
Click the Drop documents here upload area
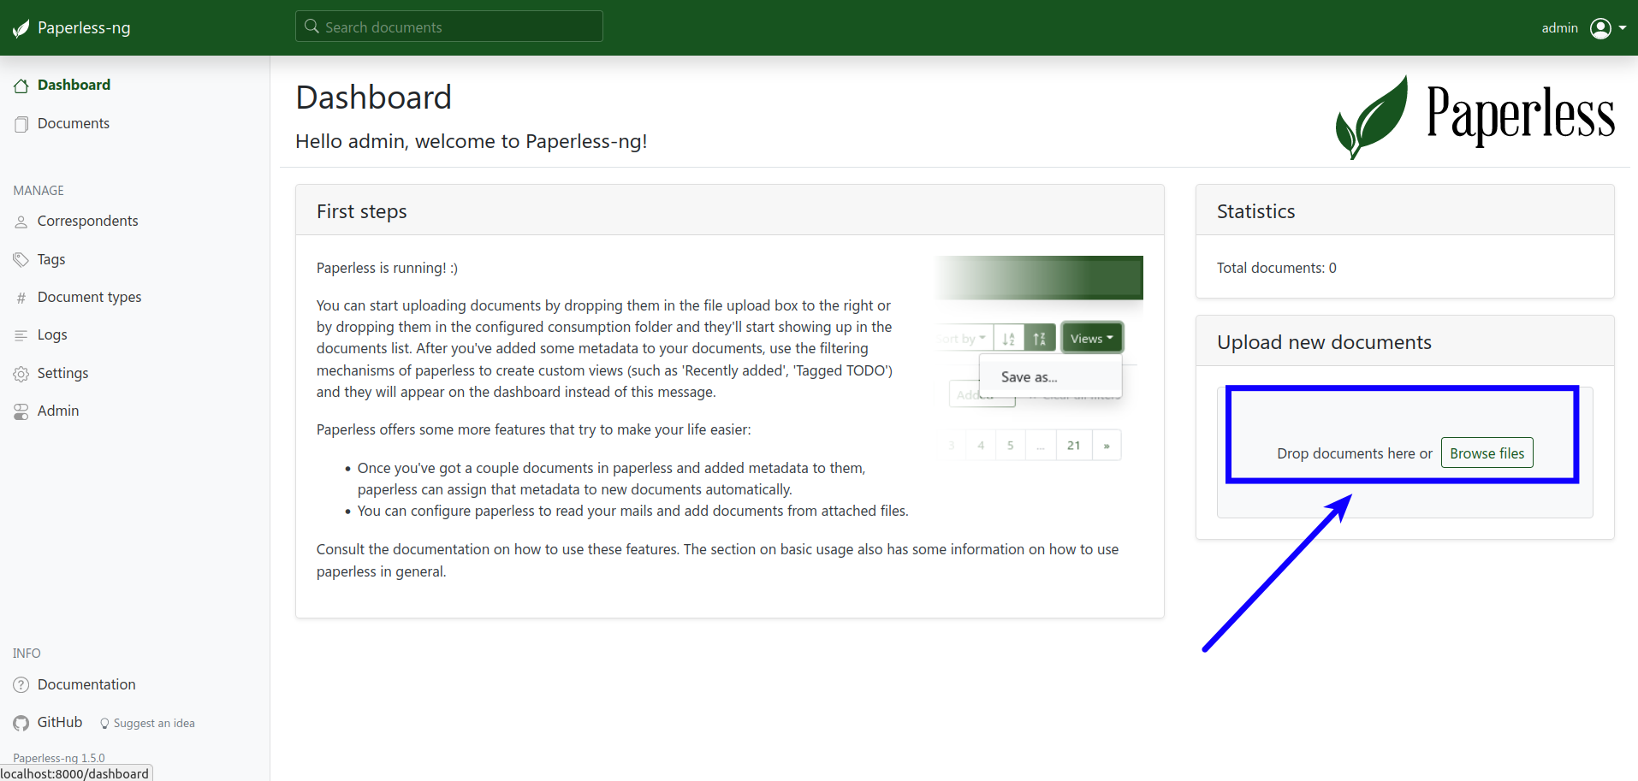[x=1404, y=453]
